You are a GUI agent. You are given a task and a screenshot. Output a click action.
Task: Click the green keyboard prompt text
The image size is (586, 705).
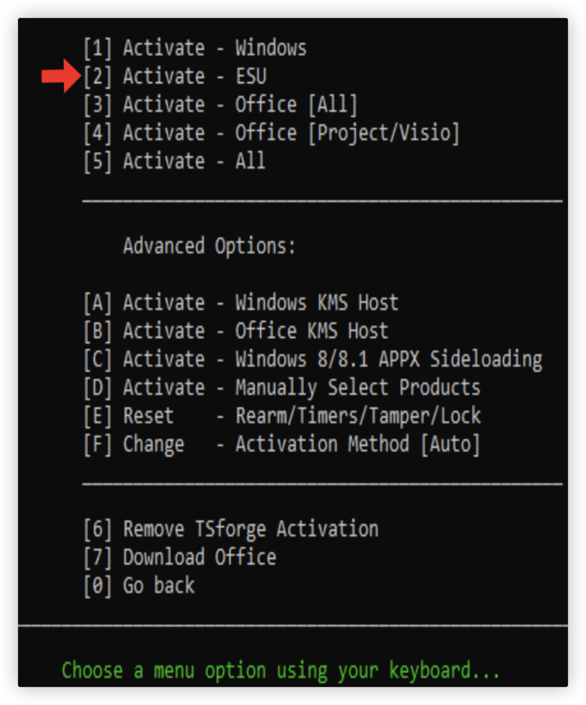(280, 670)
